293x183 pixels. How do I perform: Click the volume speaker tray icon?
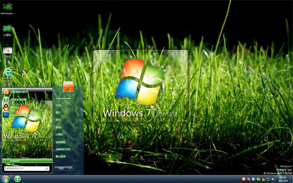(272, 179)
